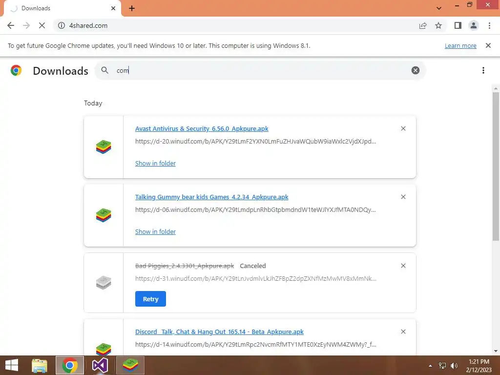Open File Explorer from the taskbar
Viewport: 500px width, 375px height.
(x=40, y=365)
